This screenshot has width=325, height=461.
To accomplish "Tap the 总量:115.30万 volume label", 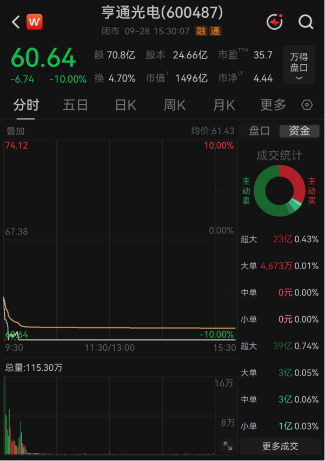I will pyautogui.click(x=34, y=368).
